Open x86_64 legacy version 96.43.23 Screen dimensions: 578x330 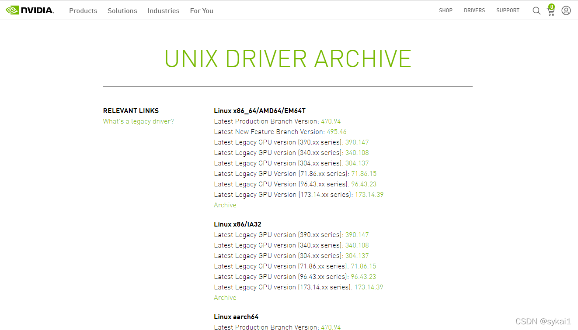point(364,184)
